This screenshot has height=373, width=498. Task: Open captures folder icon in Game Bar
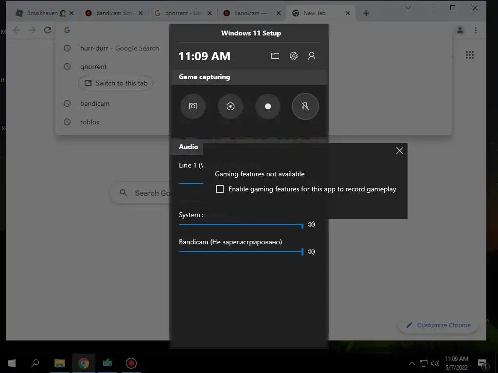click(x=275, y=56)
